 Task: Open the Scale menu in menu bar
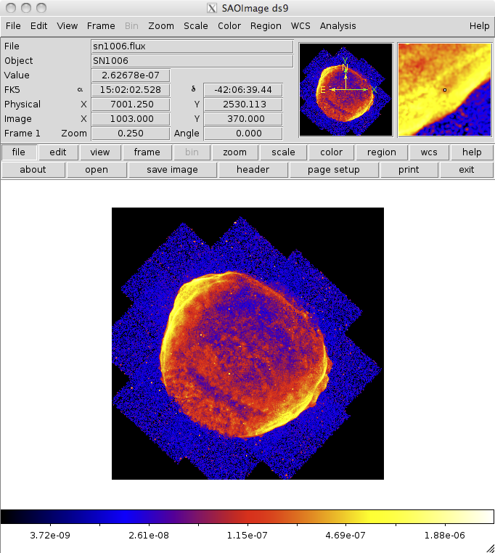coord(195,25)
